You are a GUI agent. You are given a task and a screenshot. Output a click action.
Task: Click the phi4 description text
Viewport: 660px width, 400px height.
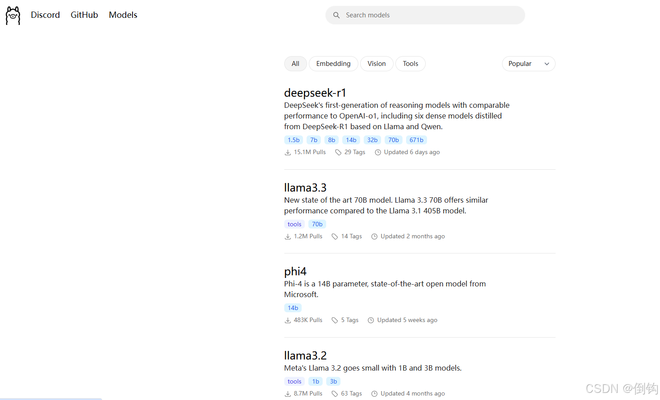click(385, 289)
